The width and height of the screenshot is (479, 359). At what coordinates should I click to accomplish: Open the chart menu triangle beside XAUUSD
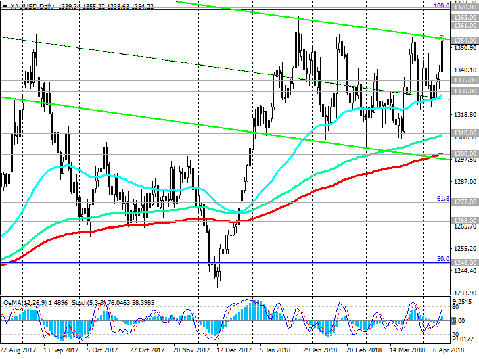(5, 6)
